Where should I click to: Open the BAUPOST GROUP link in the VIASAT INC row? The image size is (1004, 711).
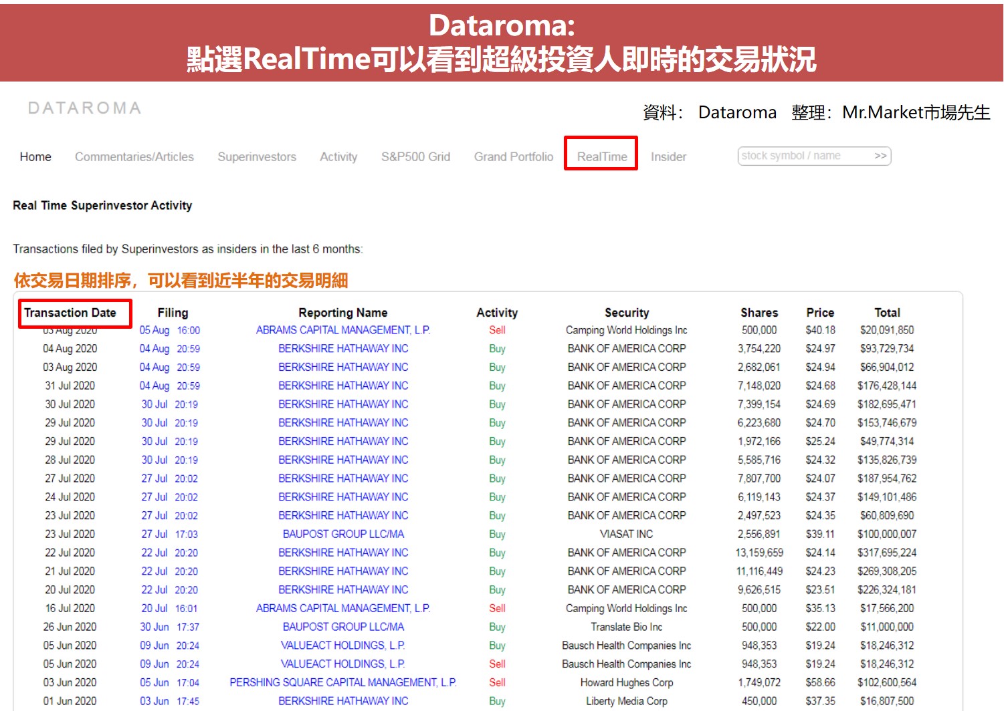tap(343, 534)
